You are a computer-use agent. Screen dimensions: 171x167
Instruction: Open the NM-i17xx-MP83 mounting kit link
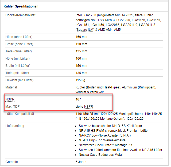[103, 20]
